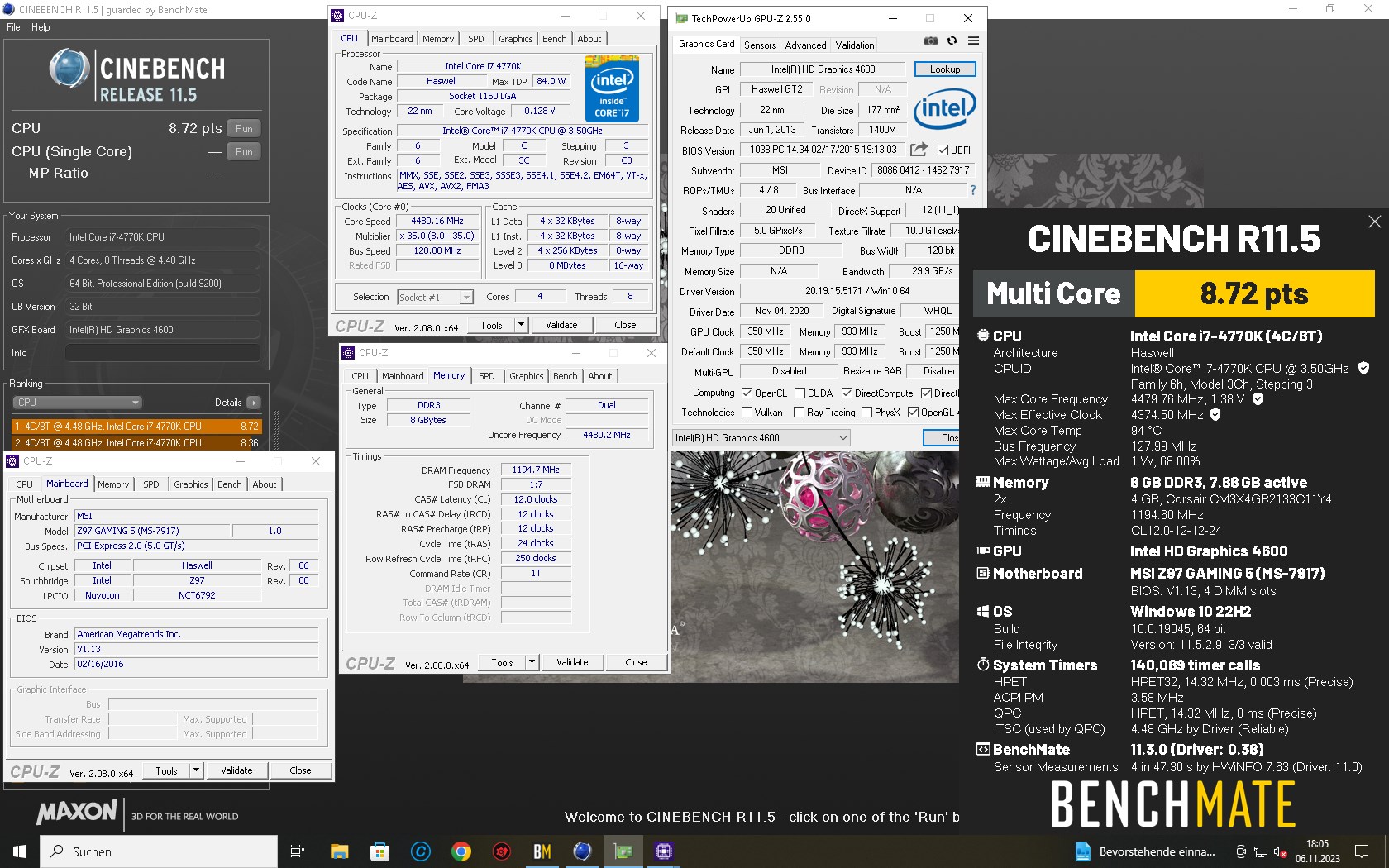Toggle the PhysX checkbox
The image size is (1389, 868).
[866, 413]
